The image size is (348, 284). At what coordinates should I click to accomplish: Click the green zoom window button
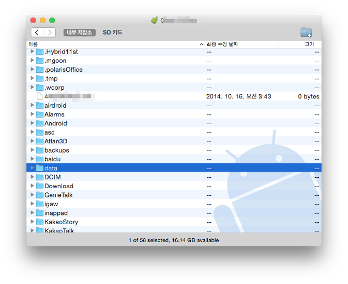52,20
